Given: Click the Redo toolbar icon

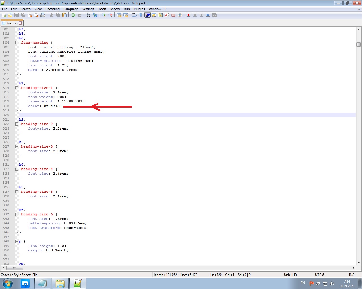Looking at the screenshot, I should click(x=80, y=15).
